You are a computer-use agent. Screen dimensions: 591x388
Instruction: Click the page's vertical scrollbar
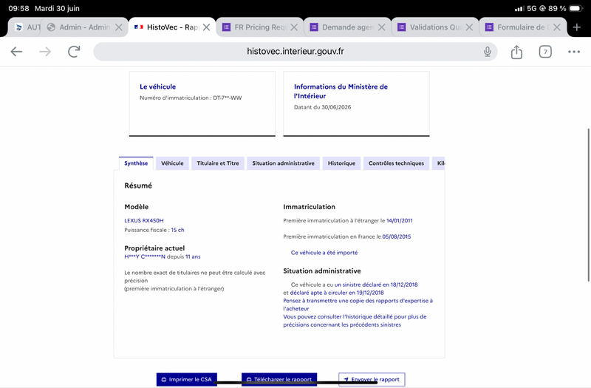(x=588, y=205)
